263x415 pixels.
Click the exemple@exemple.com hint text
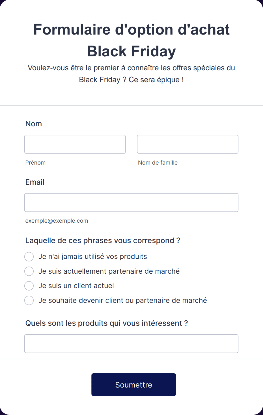tap(57, 221)
